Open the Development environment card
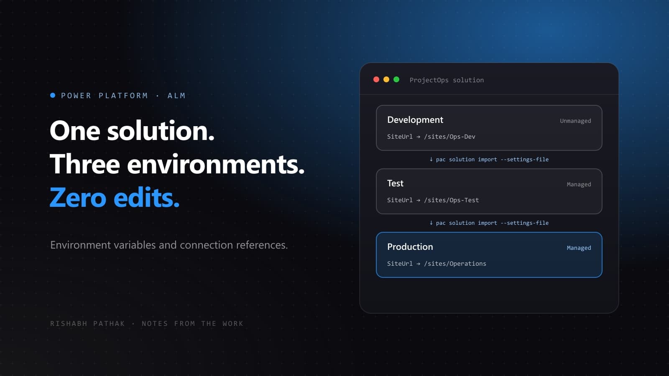The image size is (669, 376). coord(489,128)
